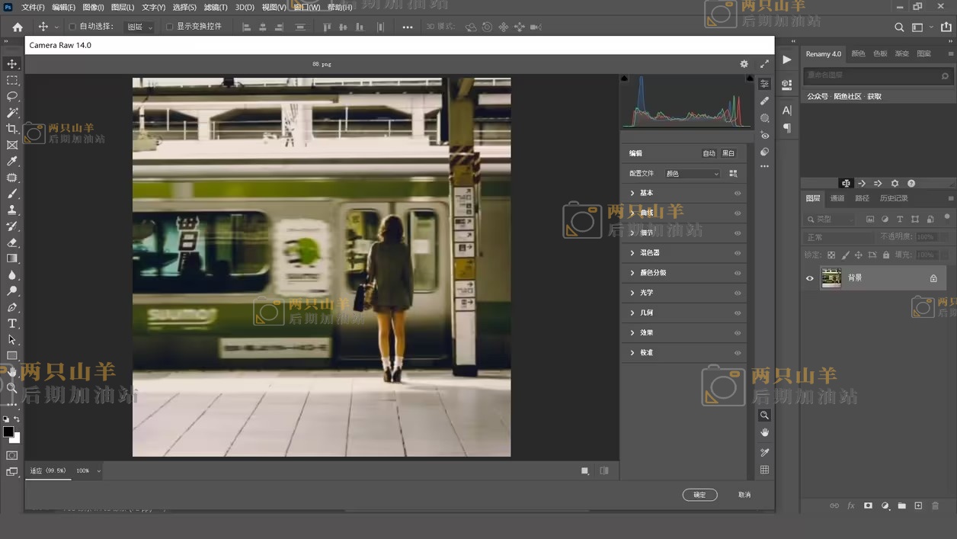957x539 pixels.
Task: Toggle visibility of the 基本 panel edits
Action: (x=737, y=193)
